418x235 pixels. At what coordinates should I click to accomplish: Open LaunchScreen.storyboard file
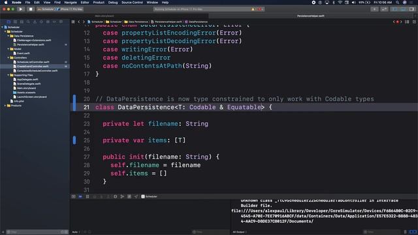pos(30,97)
